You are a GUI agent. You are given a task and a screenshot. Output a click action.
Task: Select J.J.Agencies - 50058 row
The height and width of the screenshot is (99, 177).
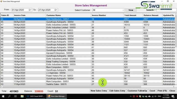point(87,73)
